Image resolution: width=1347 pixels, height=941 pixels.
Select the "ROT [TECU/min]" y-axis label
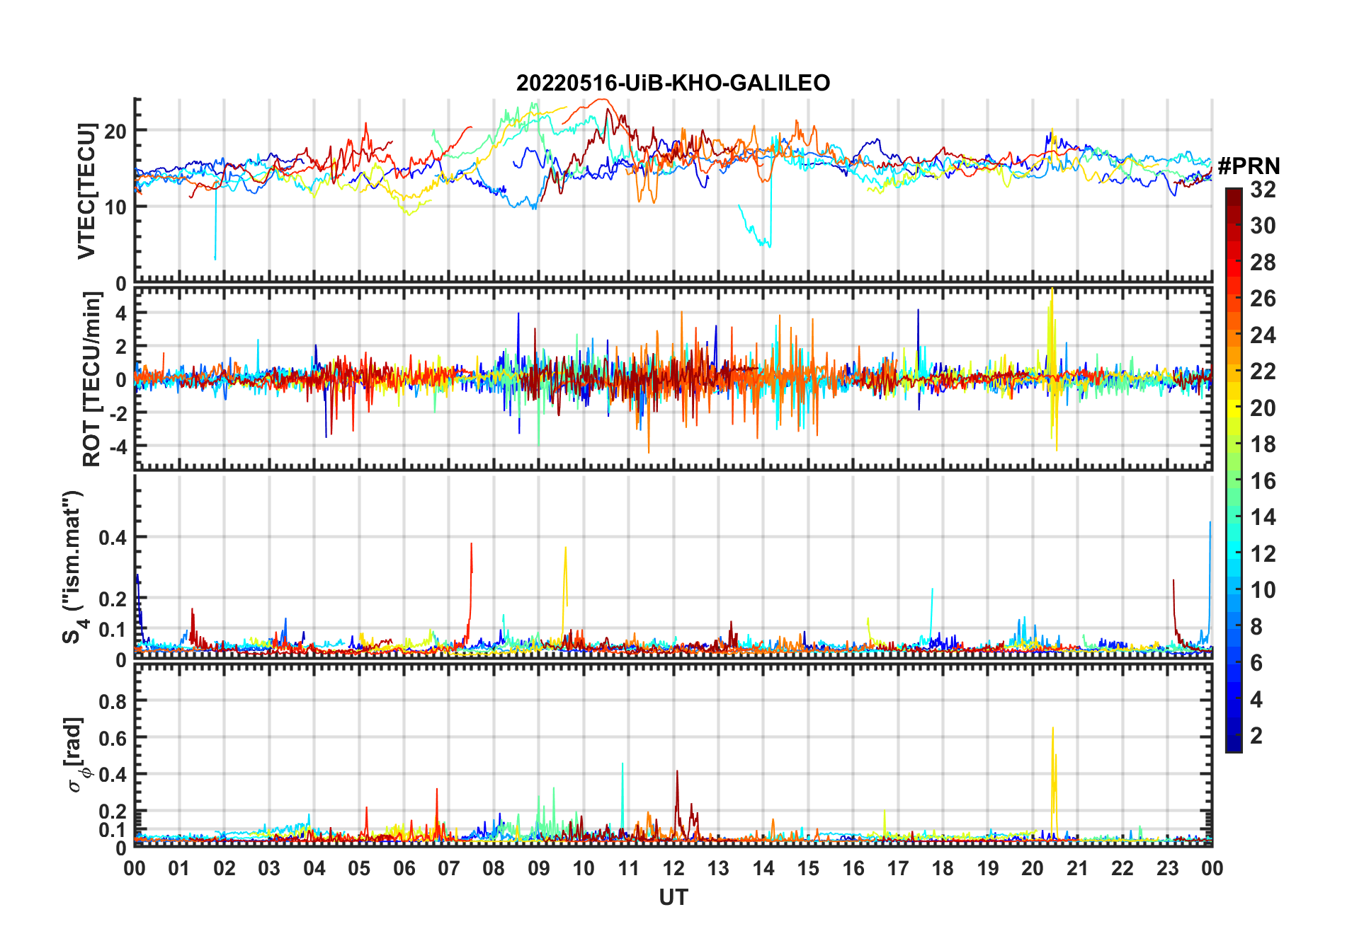(x=92, y=379)
